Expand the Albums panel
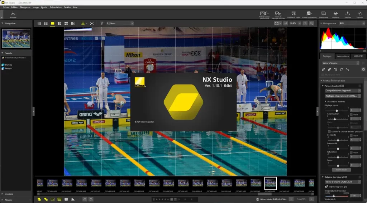 click(x=2, y=200)
